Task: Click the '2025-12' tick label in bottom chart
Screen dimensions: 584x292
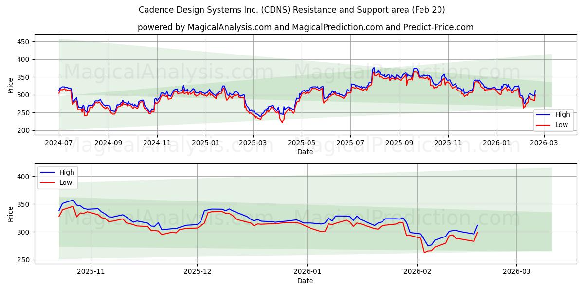Action: coord(198,273)
